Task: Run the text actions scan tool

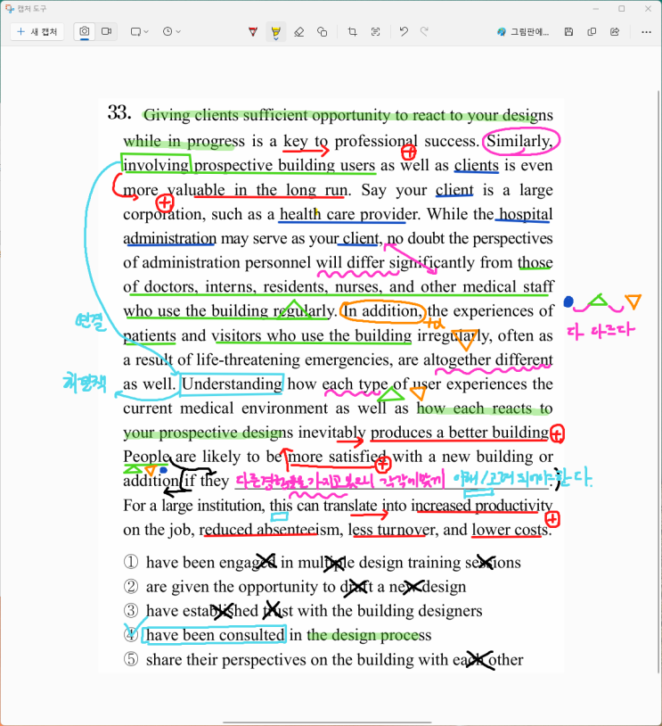Action: (376, 31)
